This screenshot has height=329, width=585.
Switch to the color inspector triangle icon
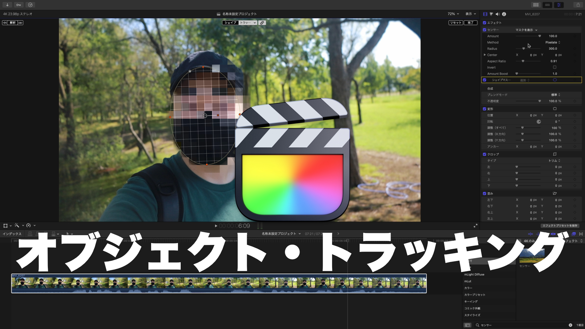click(491, 14)
